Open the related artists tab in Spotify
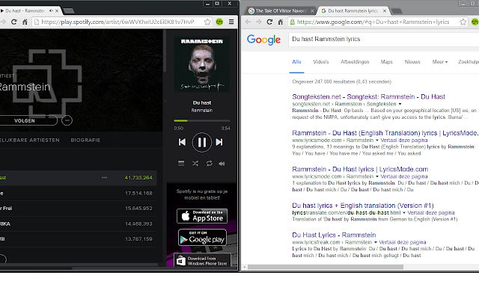Image resolution: width=479 pixels, height=299 pixels. 30,140
